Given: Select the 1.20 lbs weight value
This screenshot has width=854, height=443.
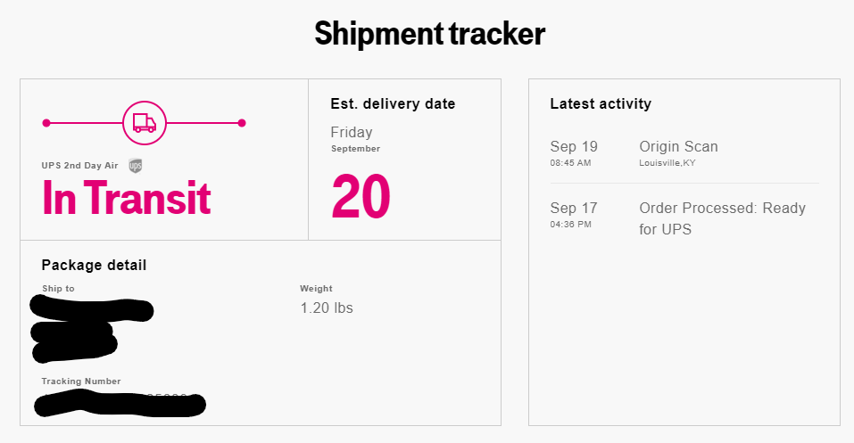Looking at the screenshot, I should [327, 308].
